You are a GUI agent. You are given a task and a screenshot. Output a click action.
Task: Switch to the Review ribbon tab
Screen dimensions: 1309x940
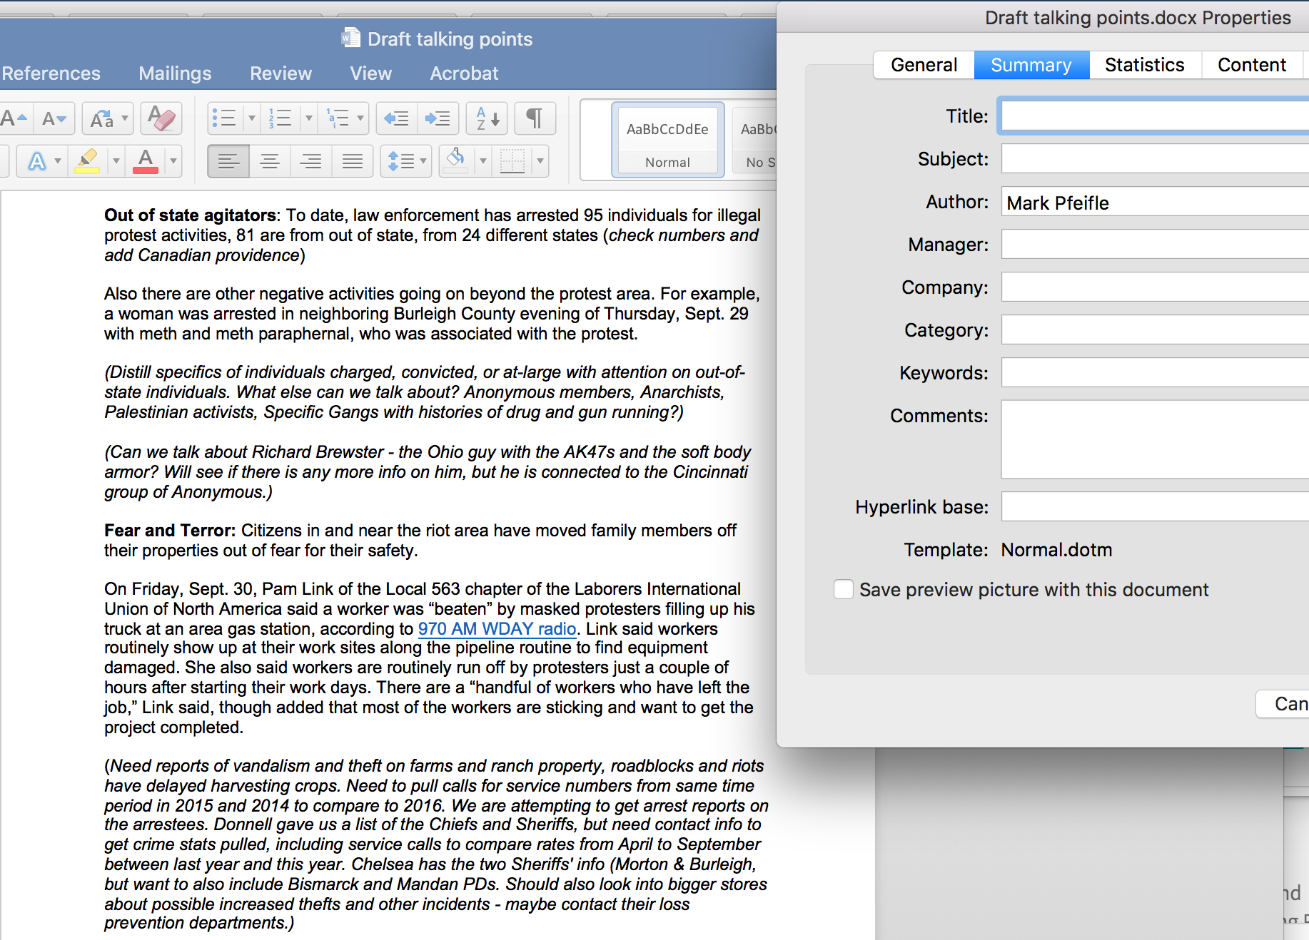(x=280, y=73)
